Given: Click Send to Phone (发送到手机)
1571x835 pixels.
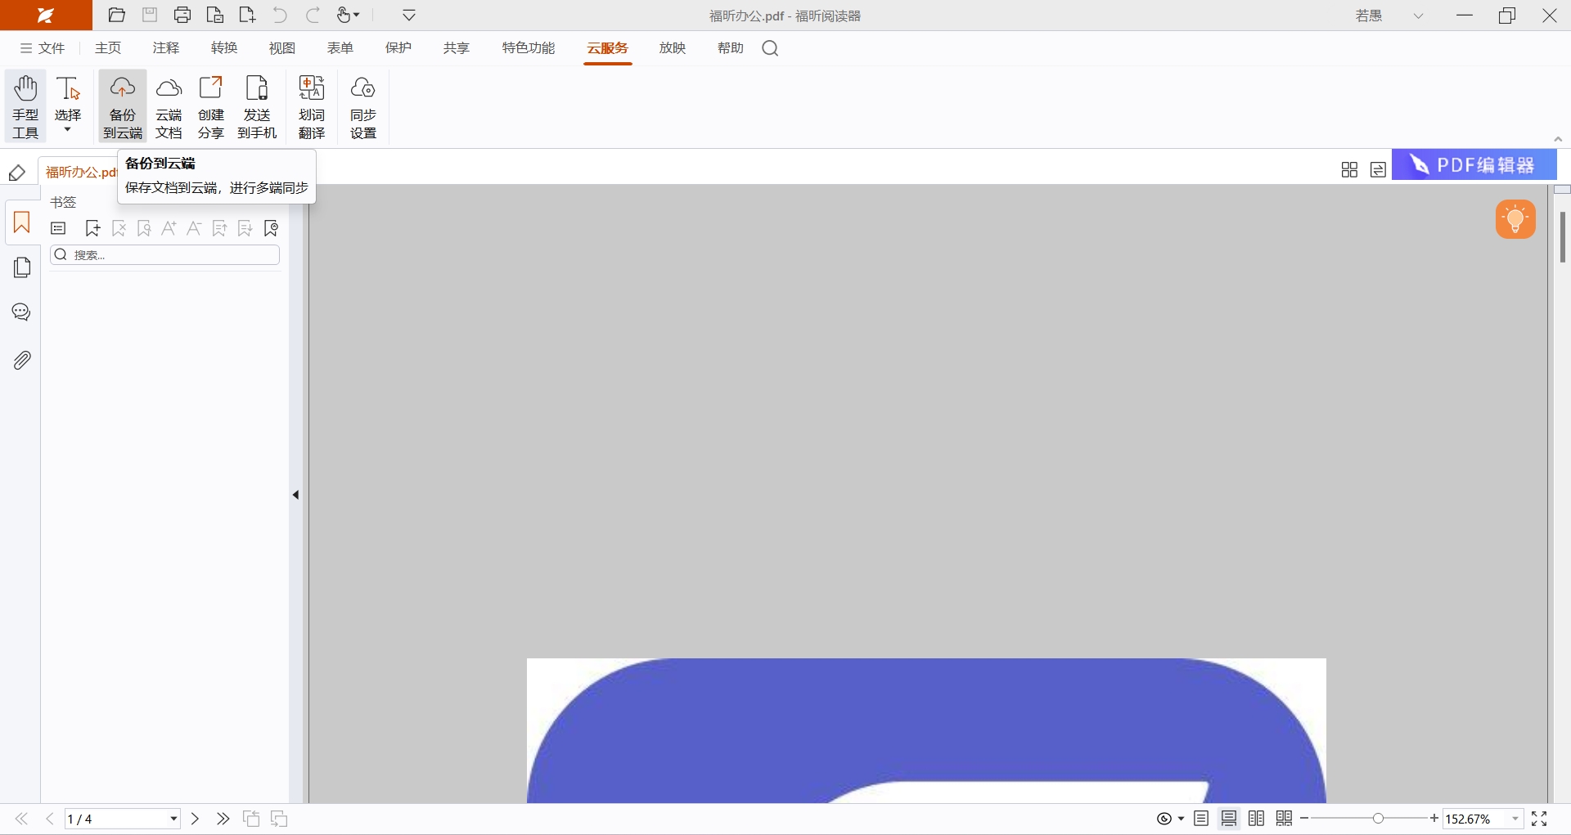Looking at the screenshot, I should pyautogui.click(x=257, y=106).
